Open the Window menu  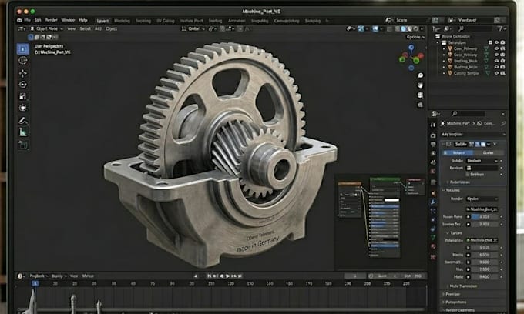(68, 20)
